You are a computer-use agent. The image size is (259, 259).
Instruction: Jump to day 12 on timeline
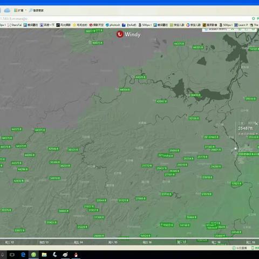click(x=9, y=242)
